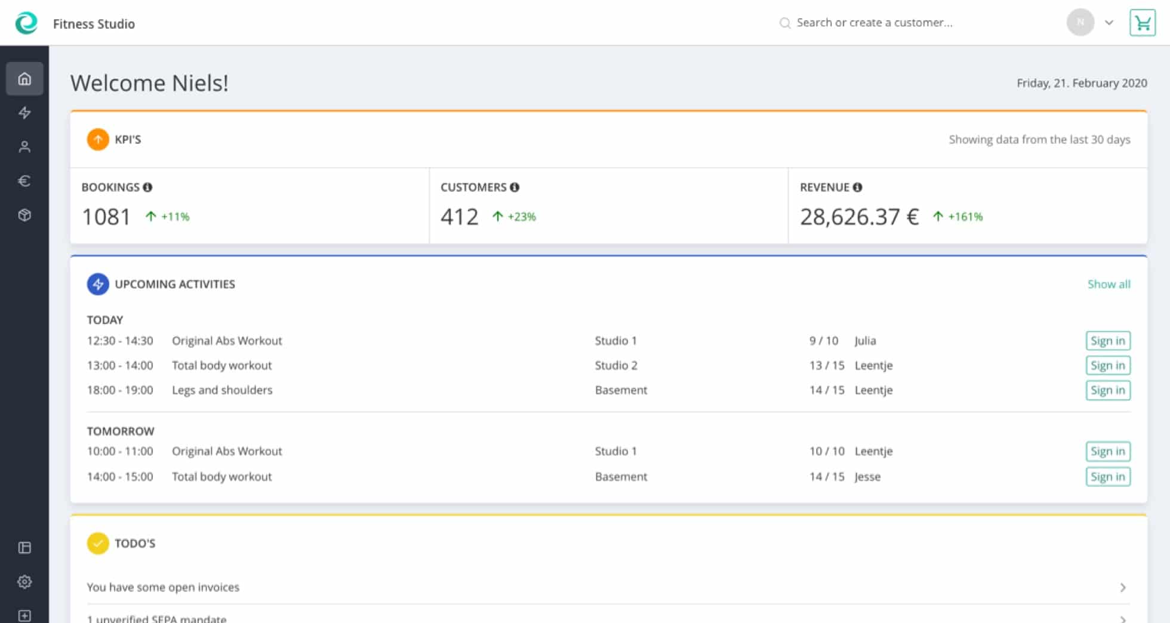Viewport: 1170px width, 623px height.
Task: Expand the open invoices todo chevron
Action: pos(1123,587)
